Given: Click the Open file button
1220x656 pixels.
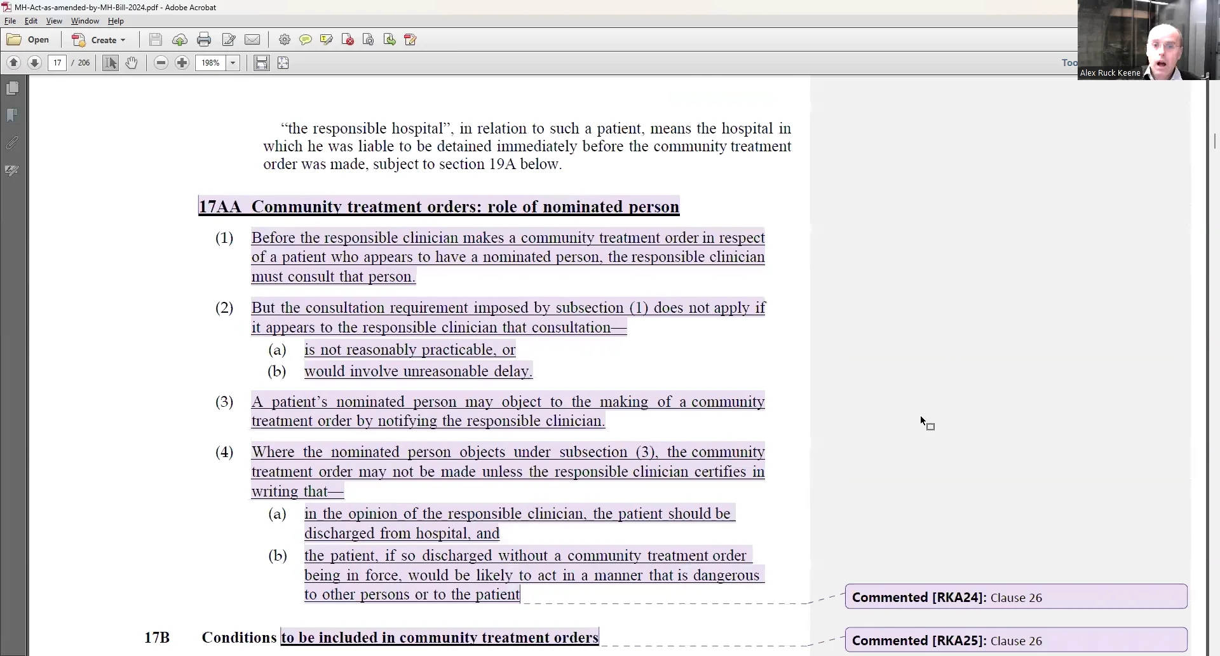Looking at the screenshot, I should pos(29,40).
